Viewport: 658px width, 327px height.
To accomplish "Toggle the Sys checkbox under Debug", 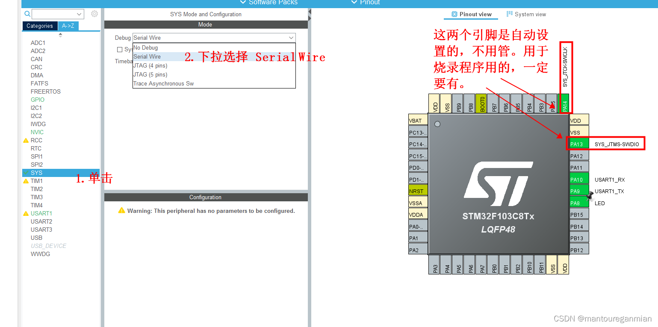I will tap(120, 50).
